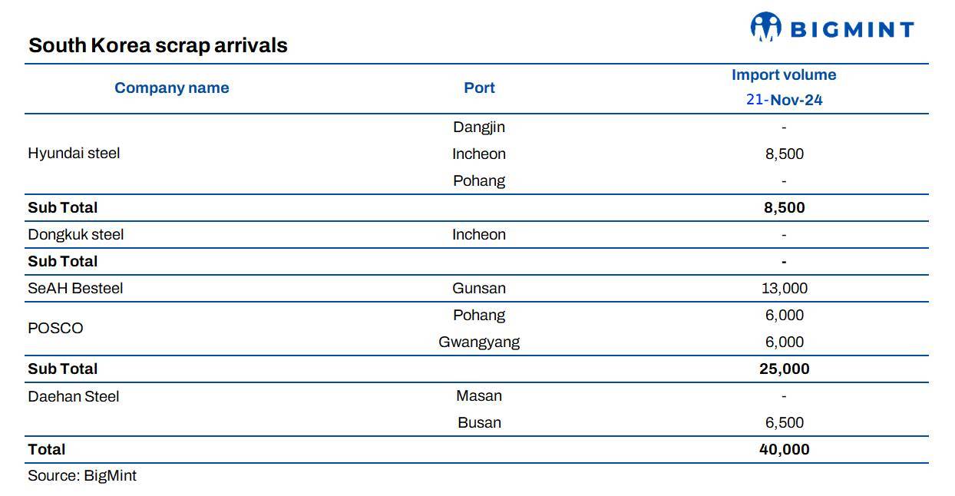The width and height of the screenshot is (955, 496).
Task: Click the BigMint logo icon
Action: tap(765, 27)
